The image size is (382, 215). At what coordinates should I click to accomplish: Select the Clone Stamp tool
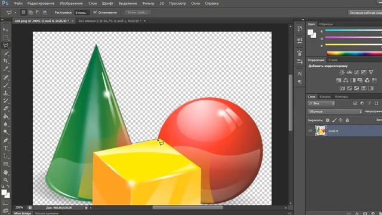tap(5, 93)
